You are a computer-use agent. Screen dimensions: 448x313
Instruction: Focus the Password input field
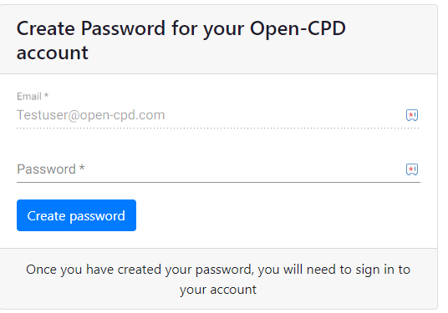[x=219, y=169]
